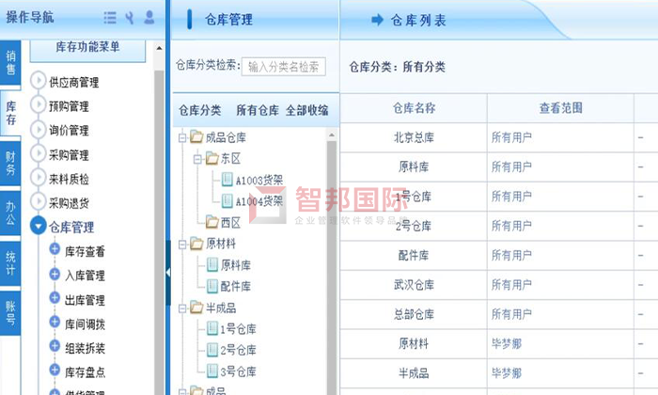Click 武汉仓库 in warehouse list
658x395 pixels.
(x=414, y=285)
